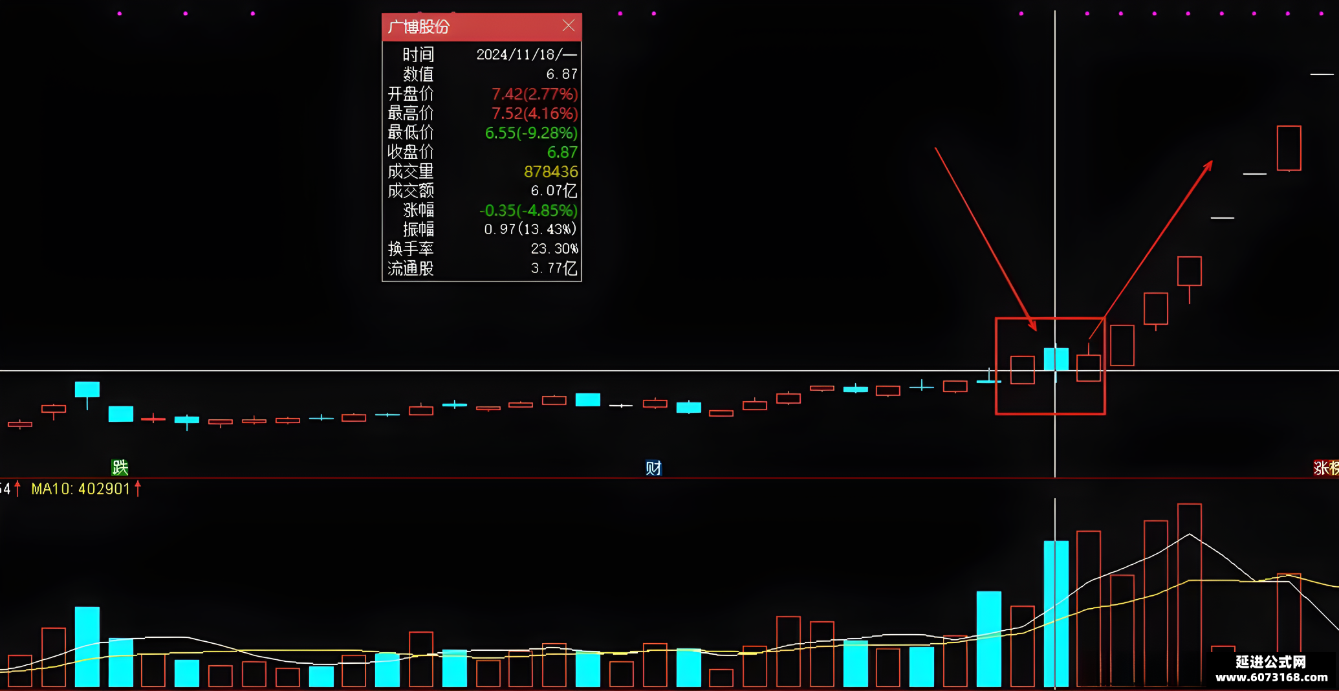Click the red arrow next to MA10 value

click(x=138, y=488)
